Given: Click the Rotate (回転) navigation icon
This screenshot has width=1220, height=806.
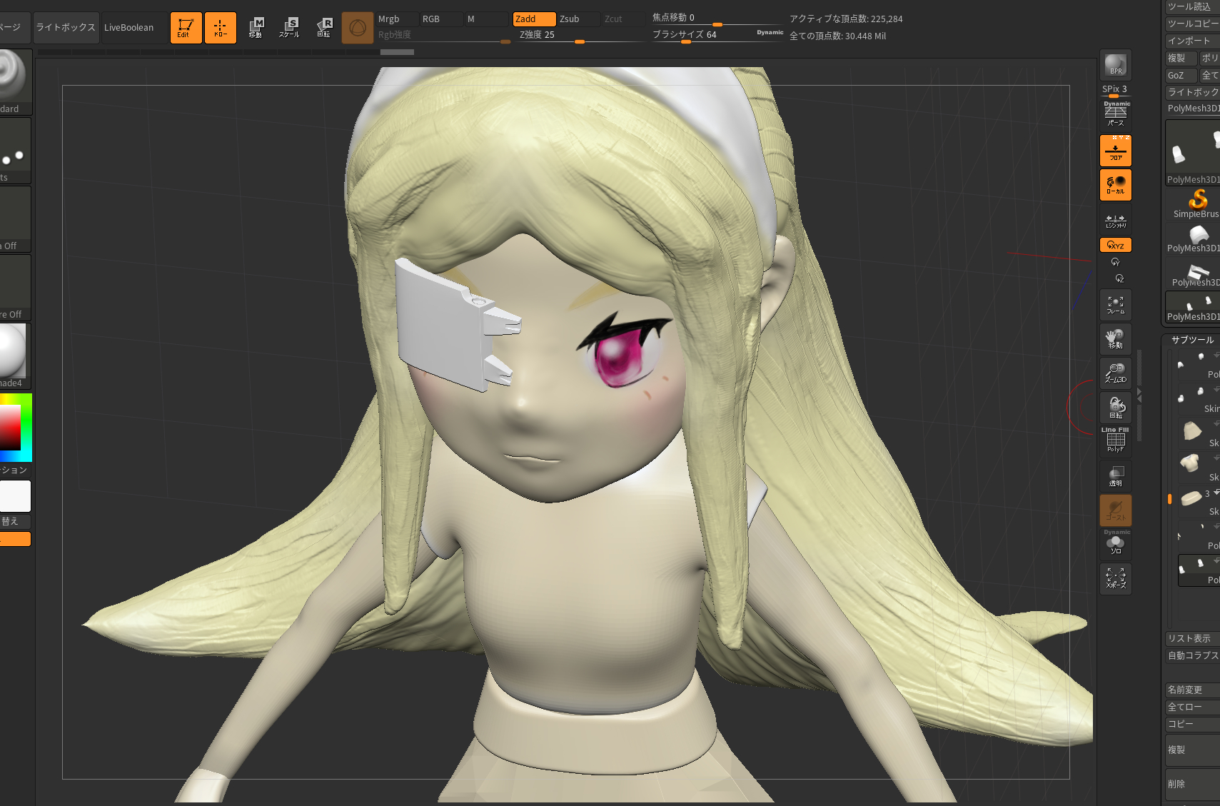Looking at the screenshot, I should pyautogui.click(x=1115, y=408).
